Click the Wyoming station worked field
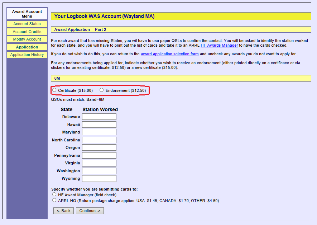 coord(99,178)
